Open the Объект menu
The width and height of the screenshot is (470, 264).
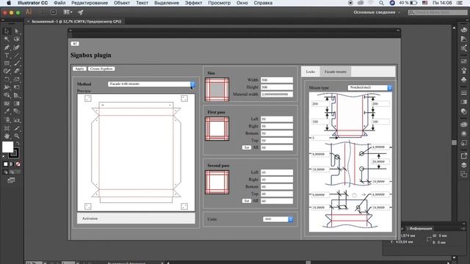point(122,3)
